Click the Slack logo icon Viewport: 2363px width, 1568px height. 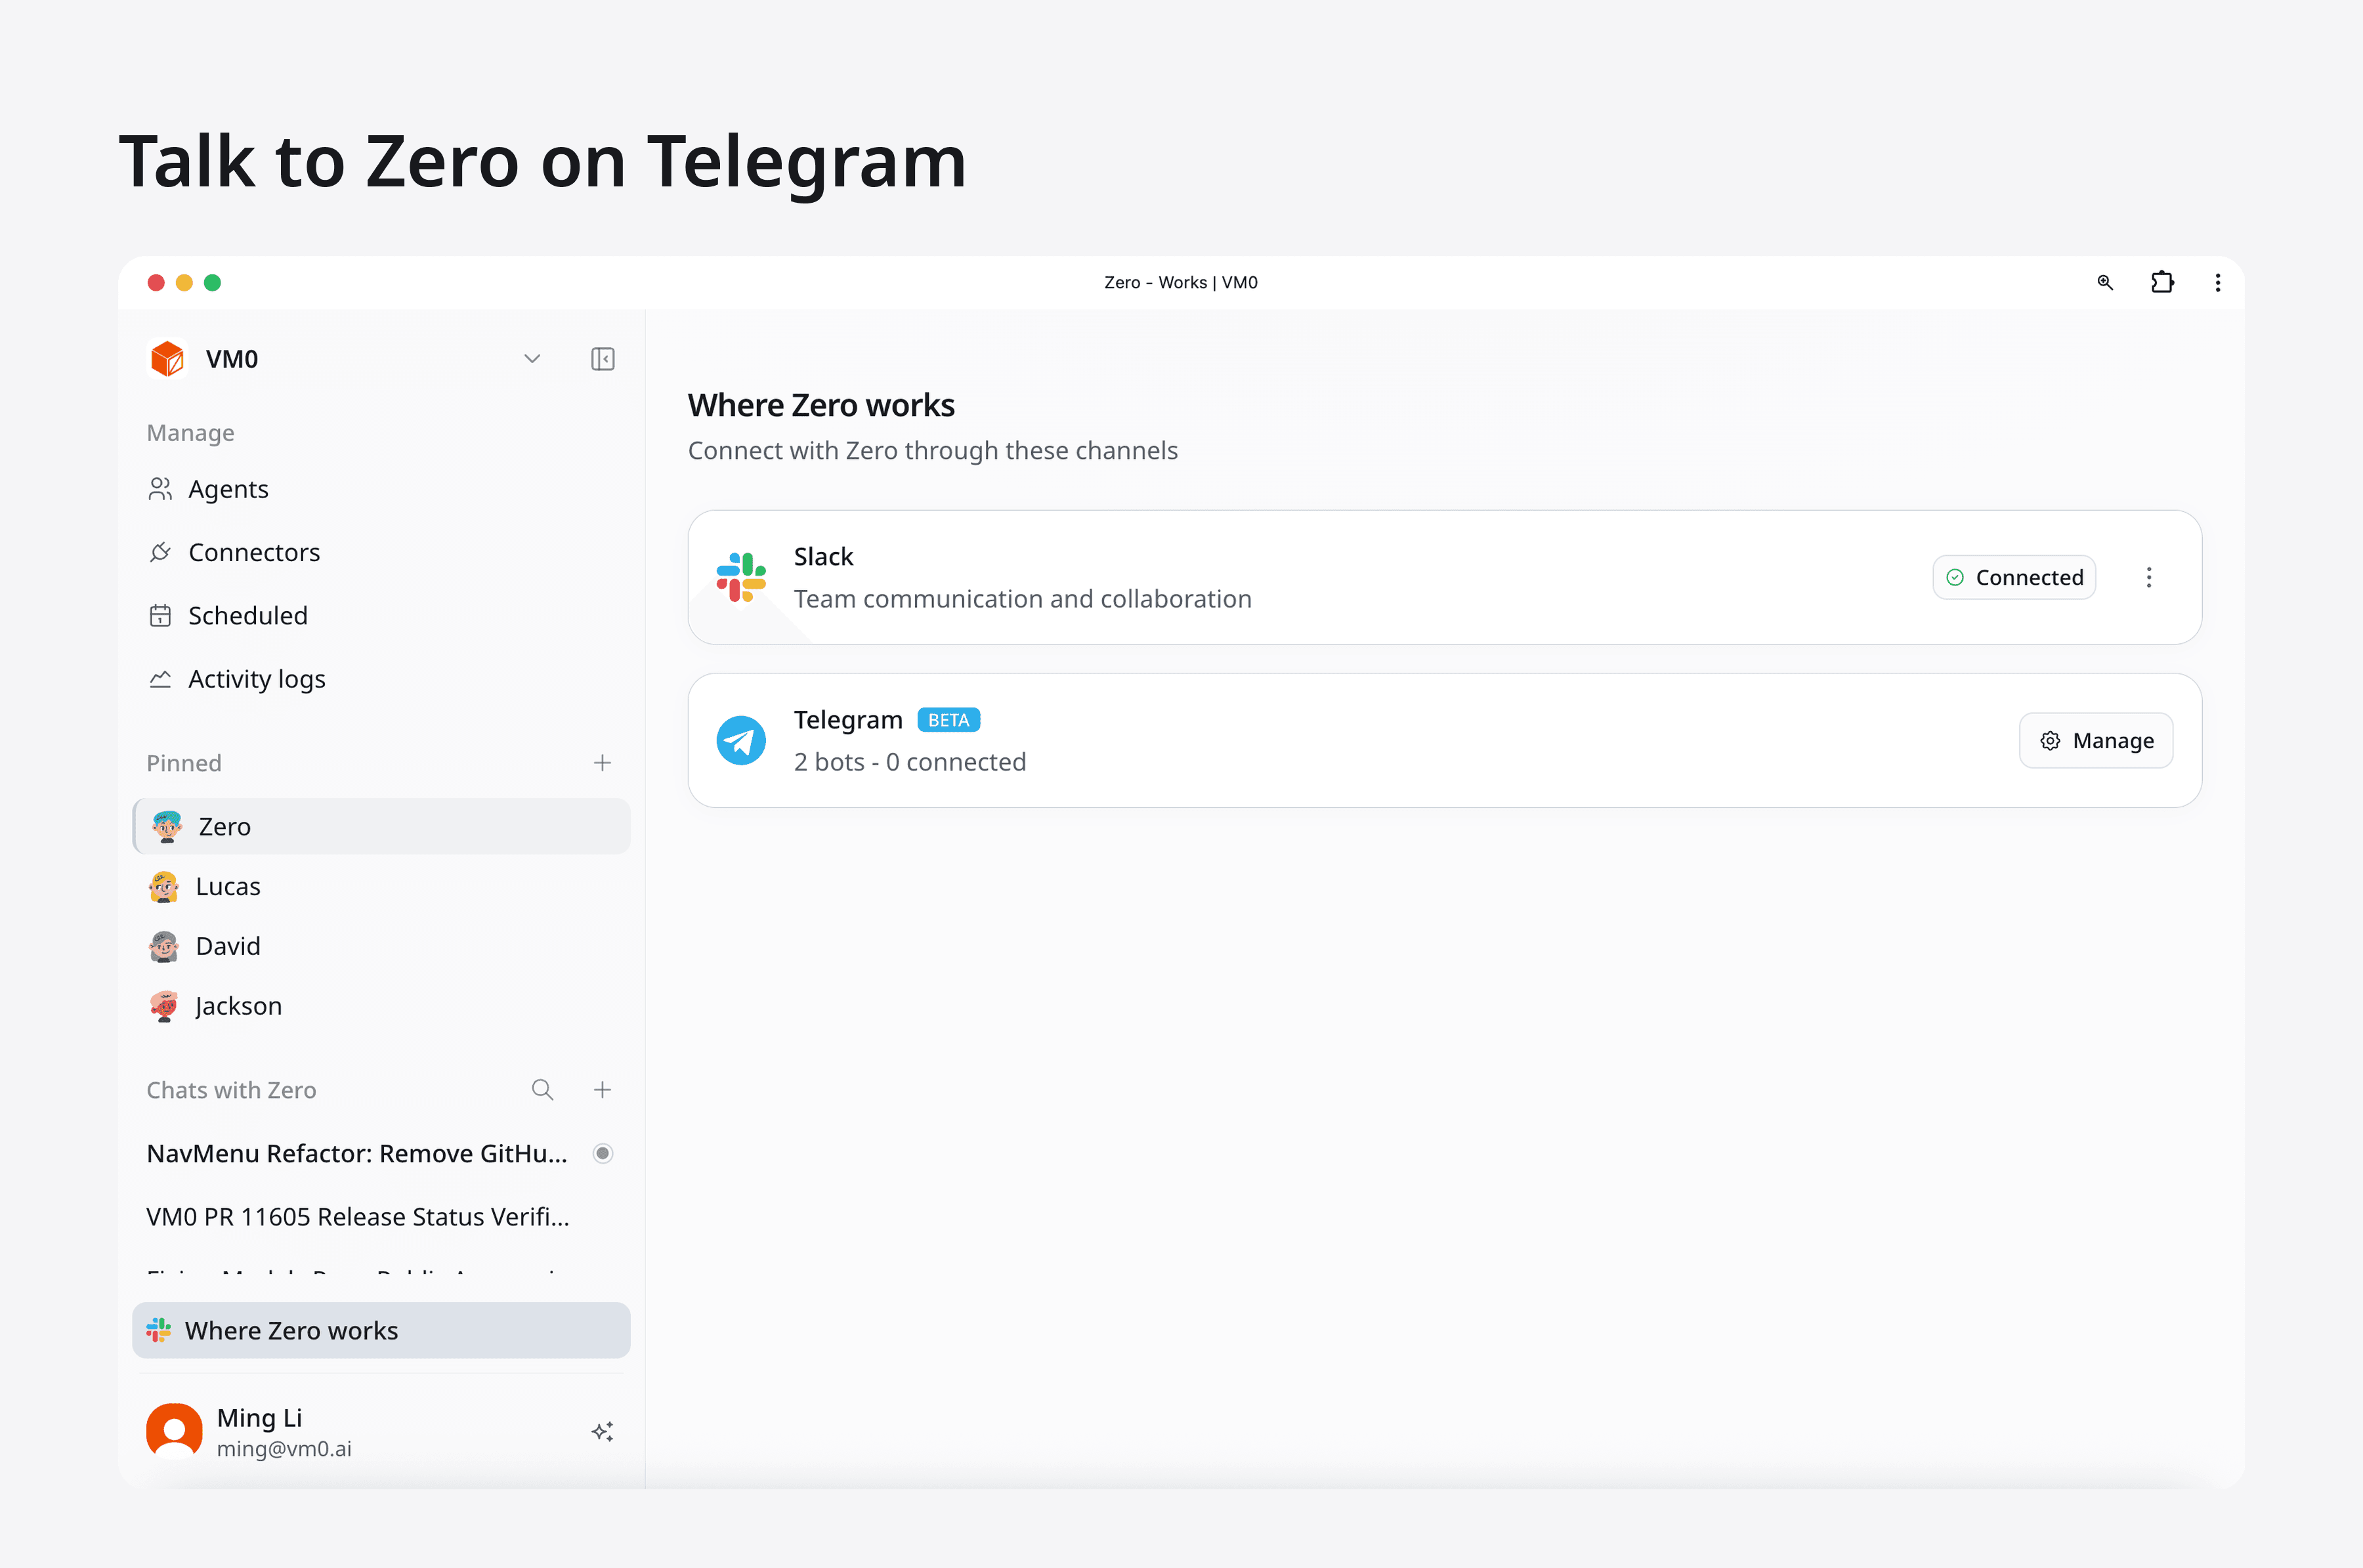pyautogui.click(x=741, y=577)
